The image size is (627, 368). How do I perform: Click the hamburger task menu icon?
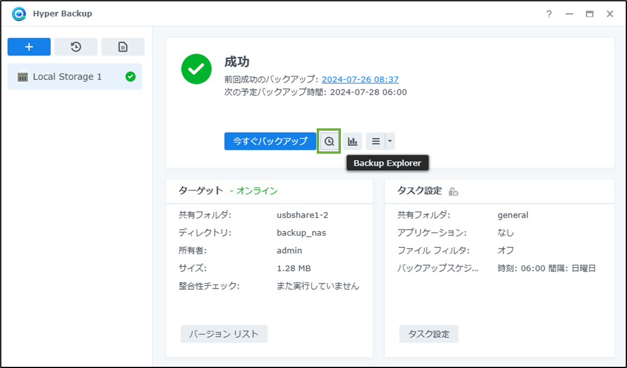[376, 141]
